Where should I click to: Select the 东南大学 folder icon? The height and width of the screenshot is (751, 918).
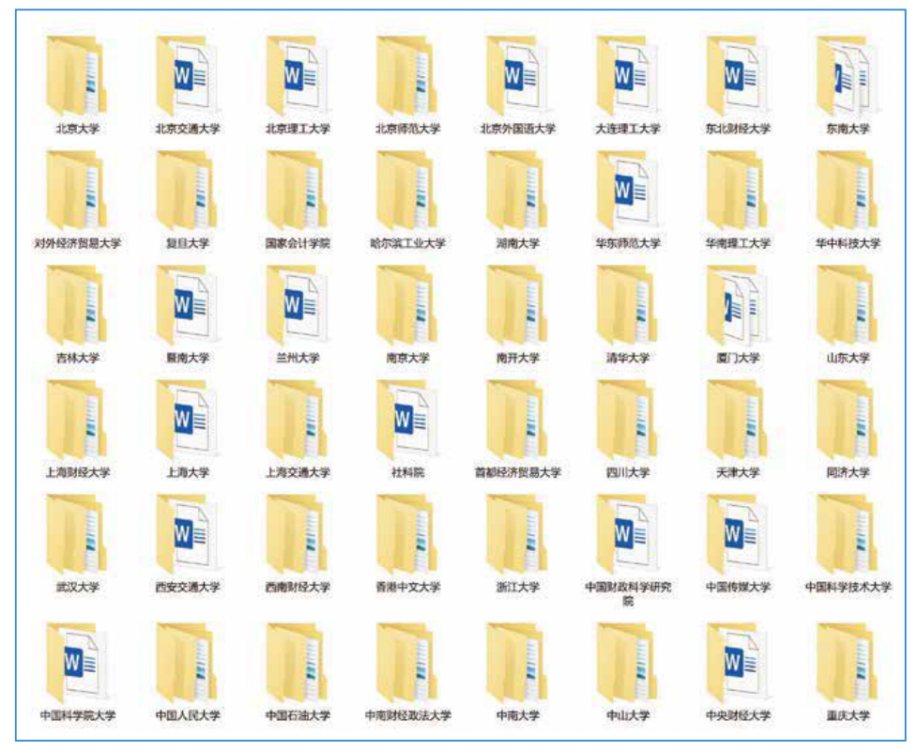[x=848, y=75]
